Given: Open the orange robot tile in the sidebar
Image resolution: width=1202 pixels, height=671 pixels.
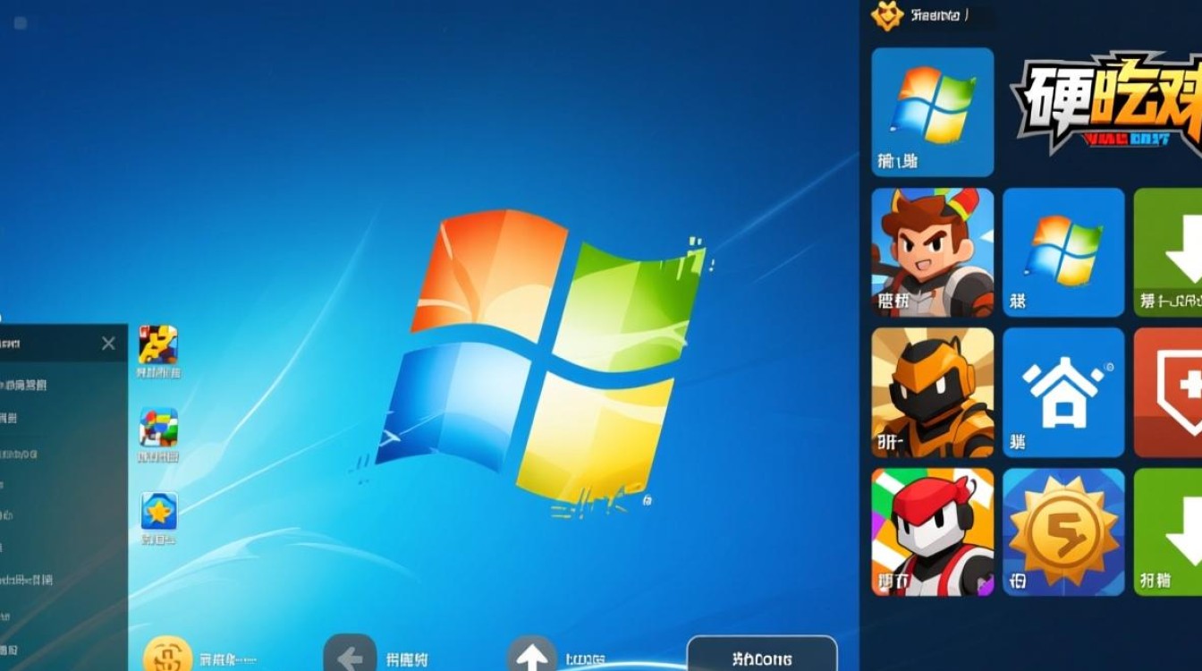Looking at the screenshot, I should pos(932,390).
